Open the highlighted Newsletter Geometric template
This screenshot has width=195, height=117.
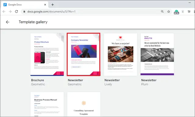pyautogui.click(x=83, y=55)
